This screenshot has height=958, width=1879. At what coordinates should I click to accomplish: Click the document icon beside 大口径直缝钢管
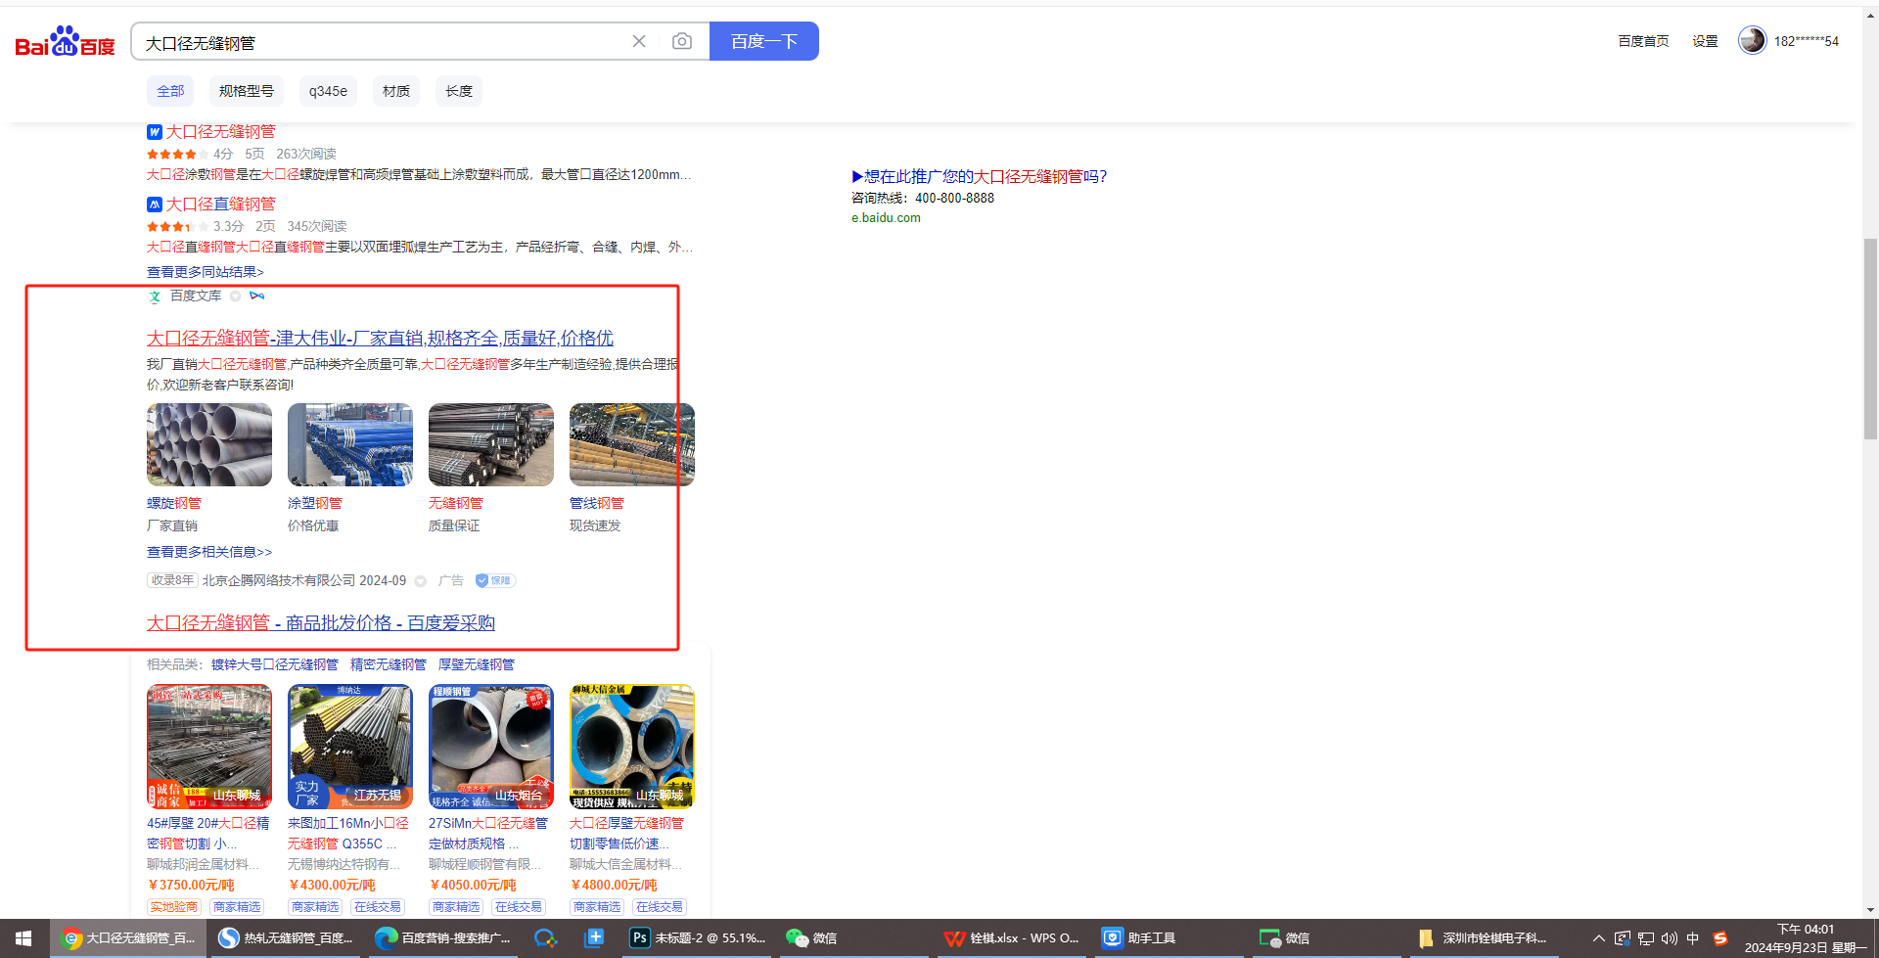tap(154, 205)
